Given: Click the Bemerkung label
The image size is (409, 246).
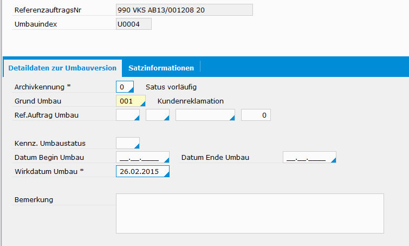Looking at the screenshot, I should click(34, 200).
